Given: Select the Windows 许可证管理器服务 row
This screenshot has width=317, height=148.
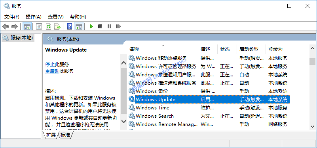Looking at the screenshot, I should coord(209,67).
